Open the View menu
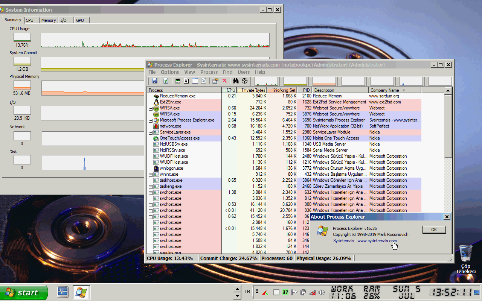The width and height of the screenshot is (482, 301). (x=189, y=72)
